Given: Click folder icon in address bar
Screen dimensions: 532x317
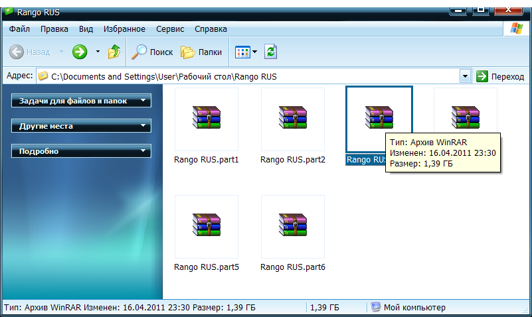Looking at the screenshot, I should point(43,76).
